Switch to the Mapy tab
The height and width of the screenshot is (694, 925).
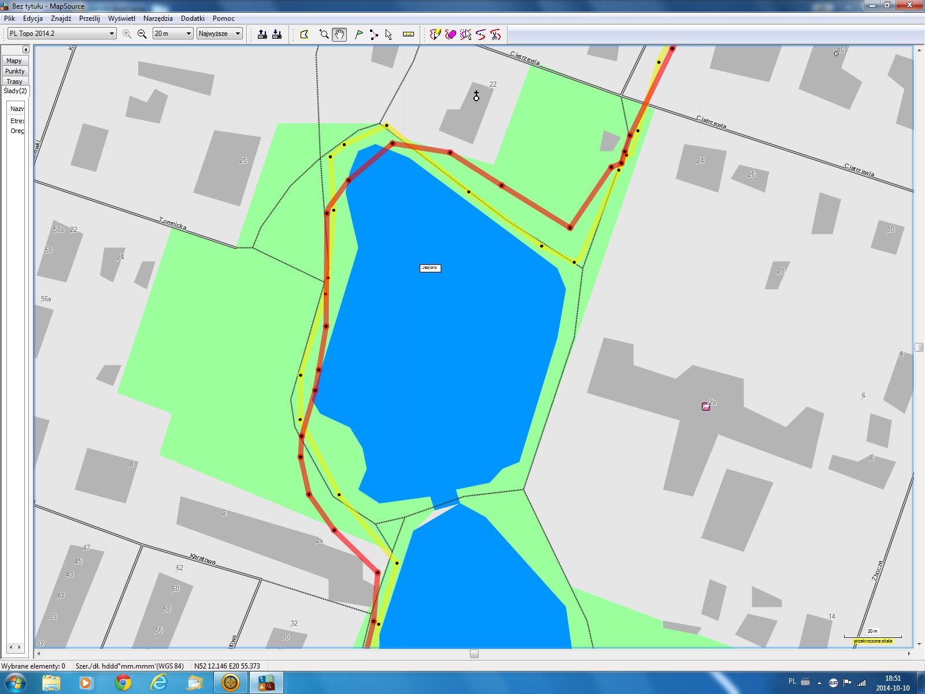(14, 61)
